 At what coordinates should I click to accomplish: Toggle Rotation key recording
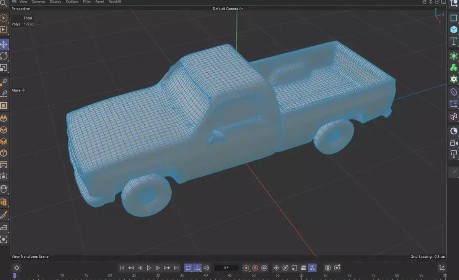pyautogui.click(x=285, y=268)
